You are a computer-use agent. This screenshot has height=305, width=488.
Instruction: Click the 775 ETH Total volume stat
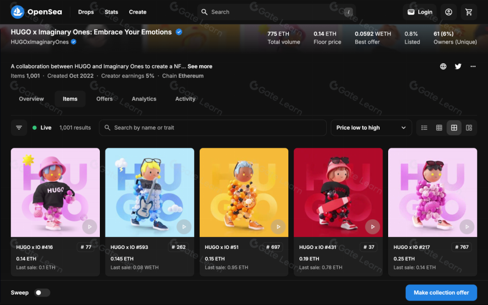pos(284,37)
